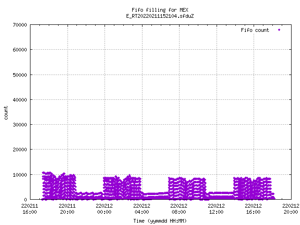Click the y-axis value 40000

click(20, 100)
